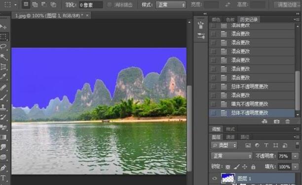Choose Add to Selection mode icon
Screen dimensions: 302x185
point(35,4)
